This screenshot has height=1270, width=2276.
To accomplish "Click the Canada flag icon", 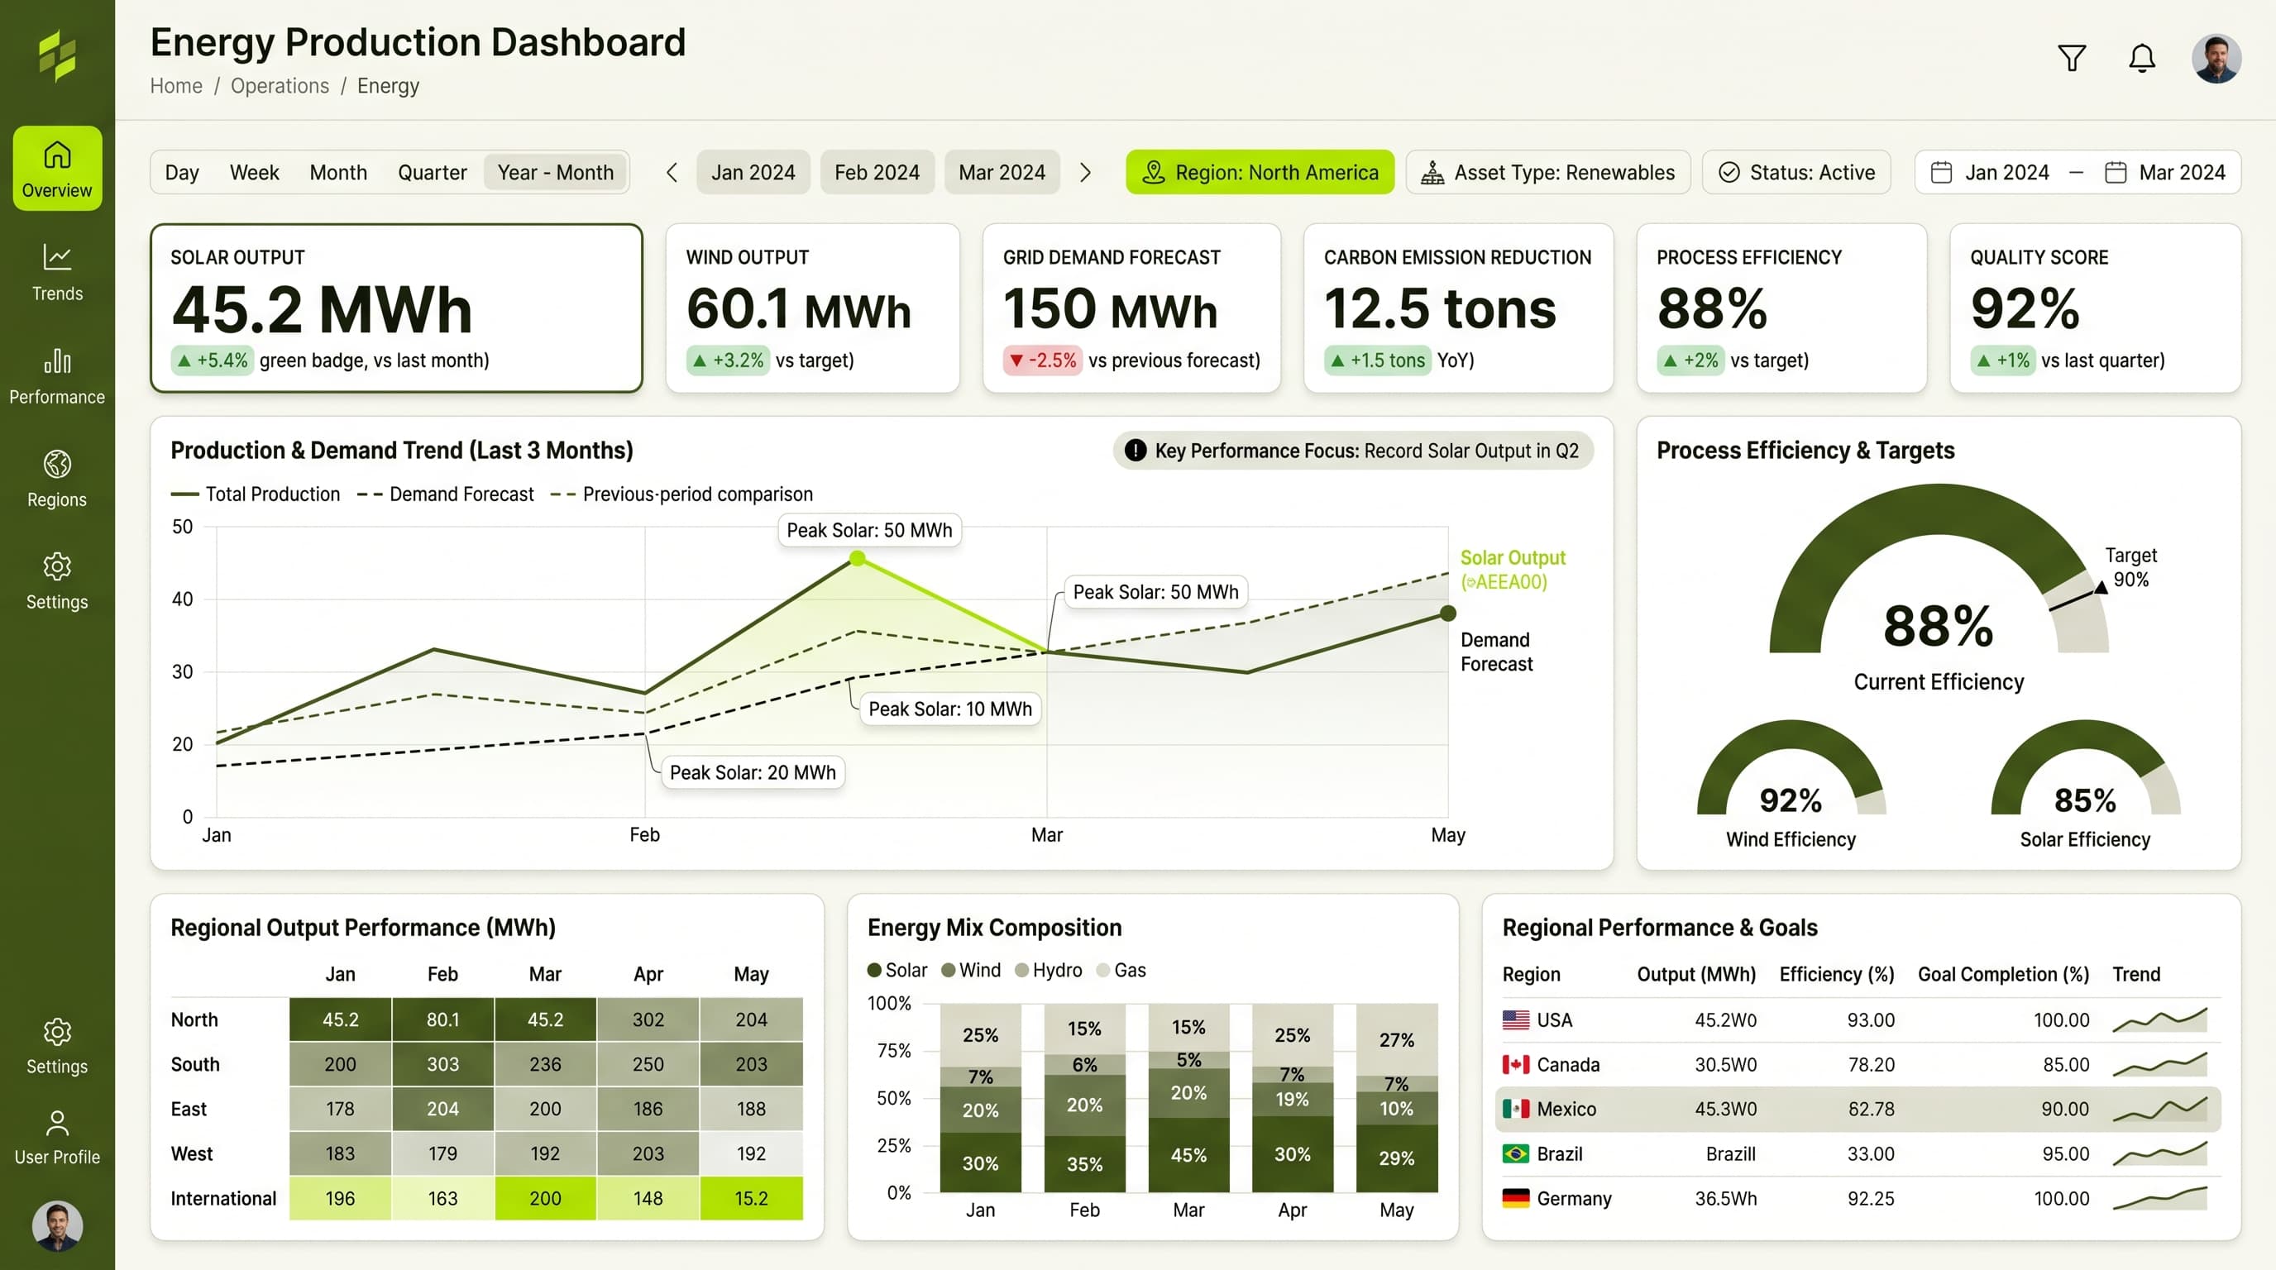I will (1516, 1064).
